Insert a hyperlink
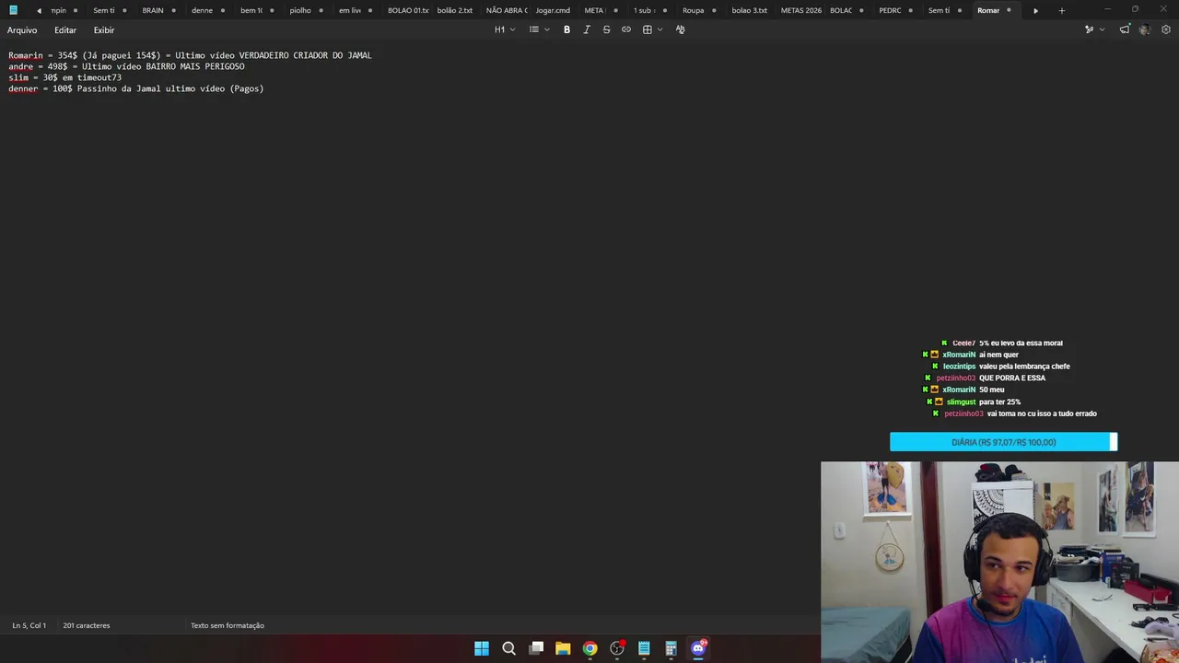The height and width of the screenshot is (663, 1179). click(x=626, y=29)
